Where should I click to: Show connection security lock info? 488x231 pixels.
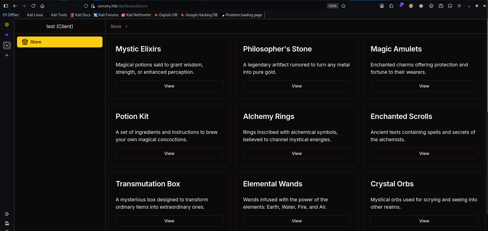pyautogui.click(x=93, y=6)
